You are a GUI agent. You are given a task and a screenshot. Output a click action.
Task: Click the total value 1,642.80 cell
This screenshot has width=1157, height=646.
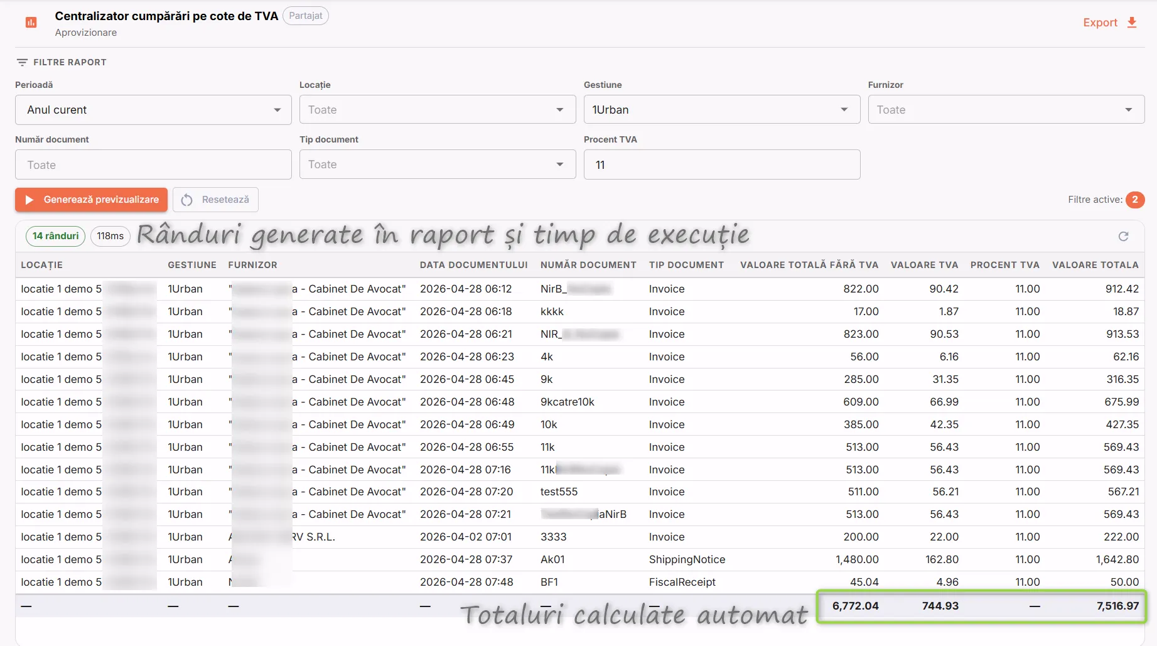(1117, 559)
